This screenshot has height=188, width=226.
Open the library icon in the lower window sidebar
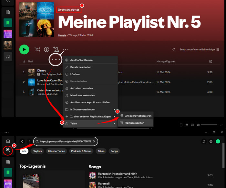(x=8, y=162)
